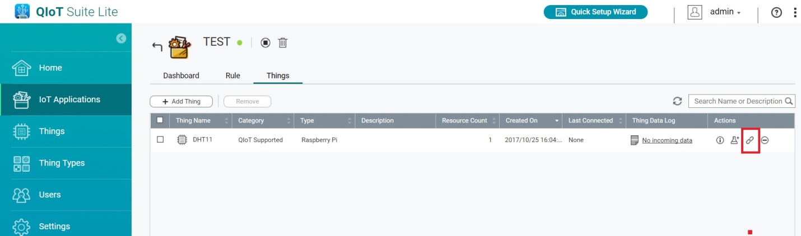Switch to the Rule tab
The image size is (801, 236).
pyautogui.click(x=233, y=75)
